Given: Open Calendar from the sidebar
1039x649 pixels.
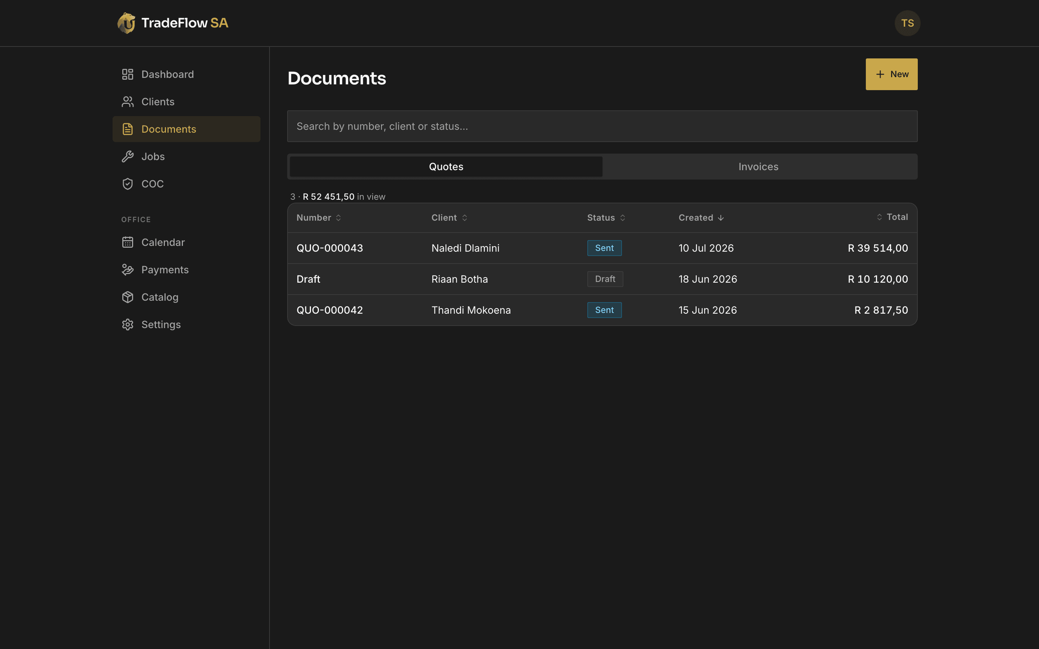Looking at the screenshot, I should click(x=186, y=243).
